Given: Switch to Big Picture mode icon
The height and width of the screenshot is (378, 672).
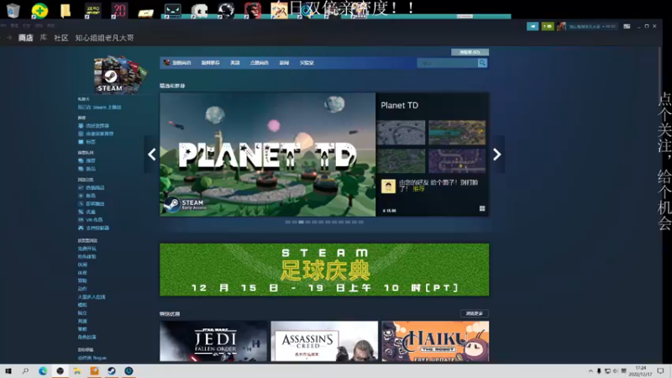Looking at the screenshot, I should click(x=627, y=27).
